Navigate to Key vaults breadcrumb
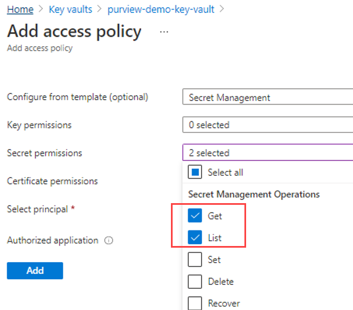 (71, 9)
